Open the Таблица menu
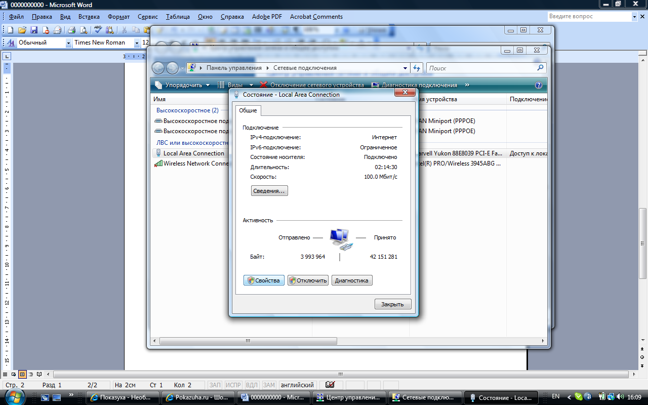Screen dimensions: 648x405 point(178,17)
